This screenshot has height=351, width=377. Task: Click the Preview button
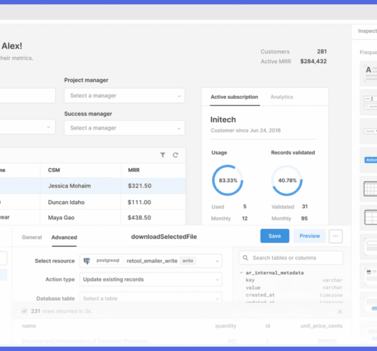tap(310, 236)
